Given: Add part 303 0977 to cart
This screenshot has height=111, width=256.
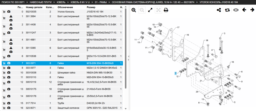Looking at the screenshot, I should click(4, 68).
